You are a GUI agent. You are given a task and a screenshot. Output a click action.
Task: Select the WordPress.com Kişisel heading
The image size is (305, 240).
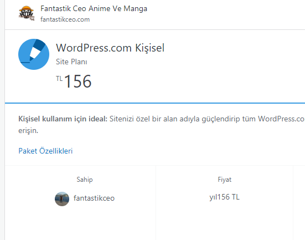click(110, 48)
